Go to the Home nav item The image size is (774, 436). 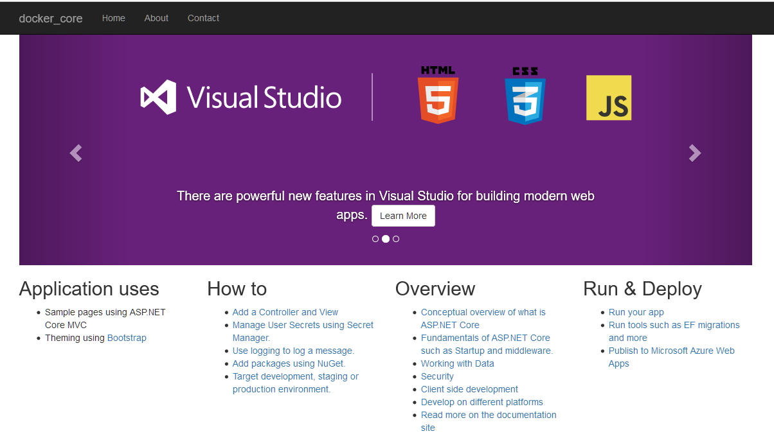(114, 18)
